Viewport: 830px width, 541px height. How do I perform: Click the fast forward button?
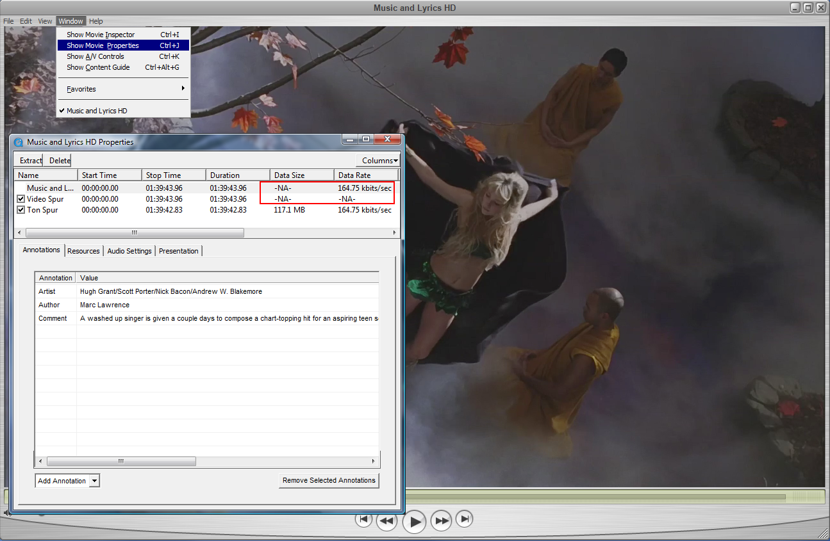[442, 521]
